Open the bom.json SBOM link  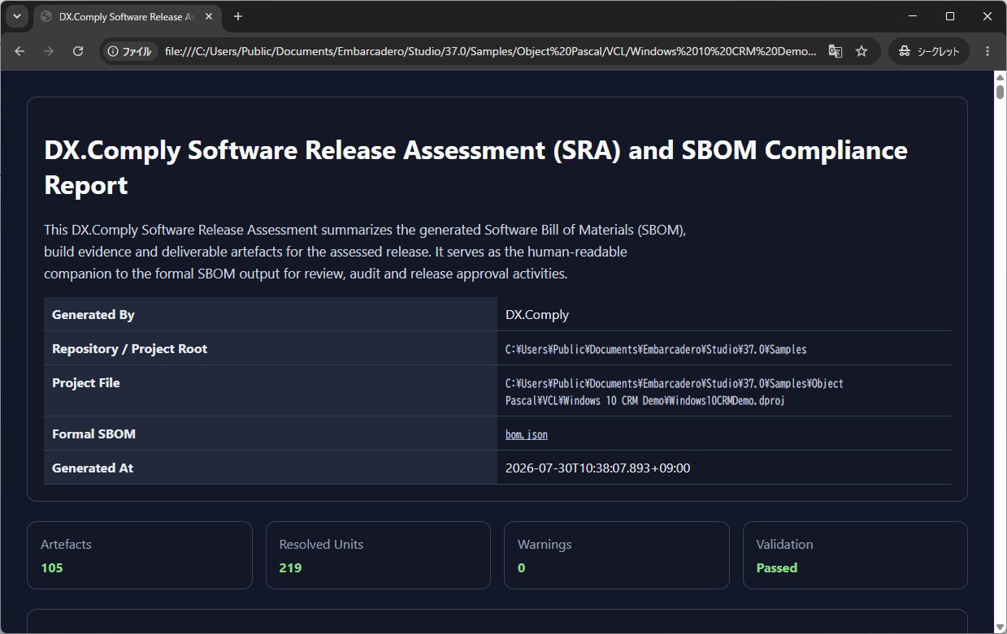(527, 435)
